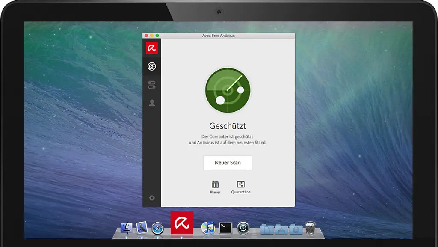438x247 pixels.
Task: Launch Terminal from the dock
Action: tap(225, 228)
